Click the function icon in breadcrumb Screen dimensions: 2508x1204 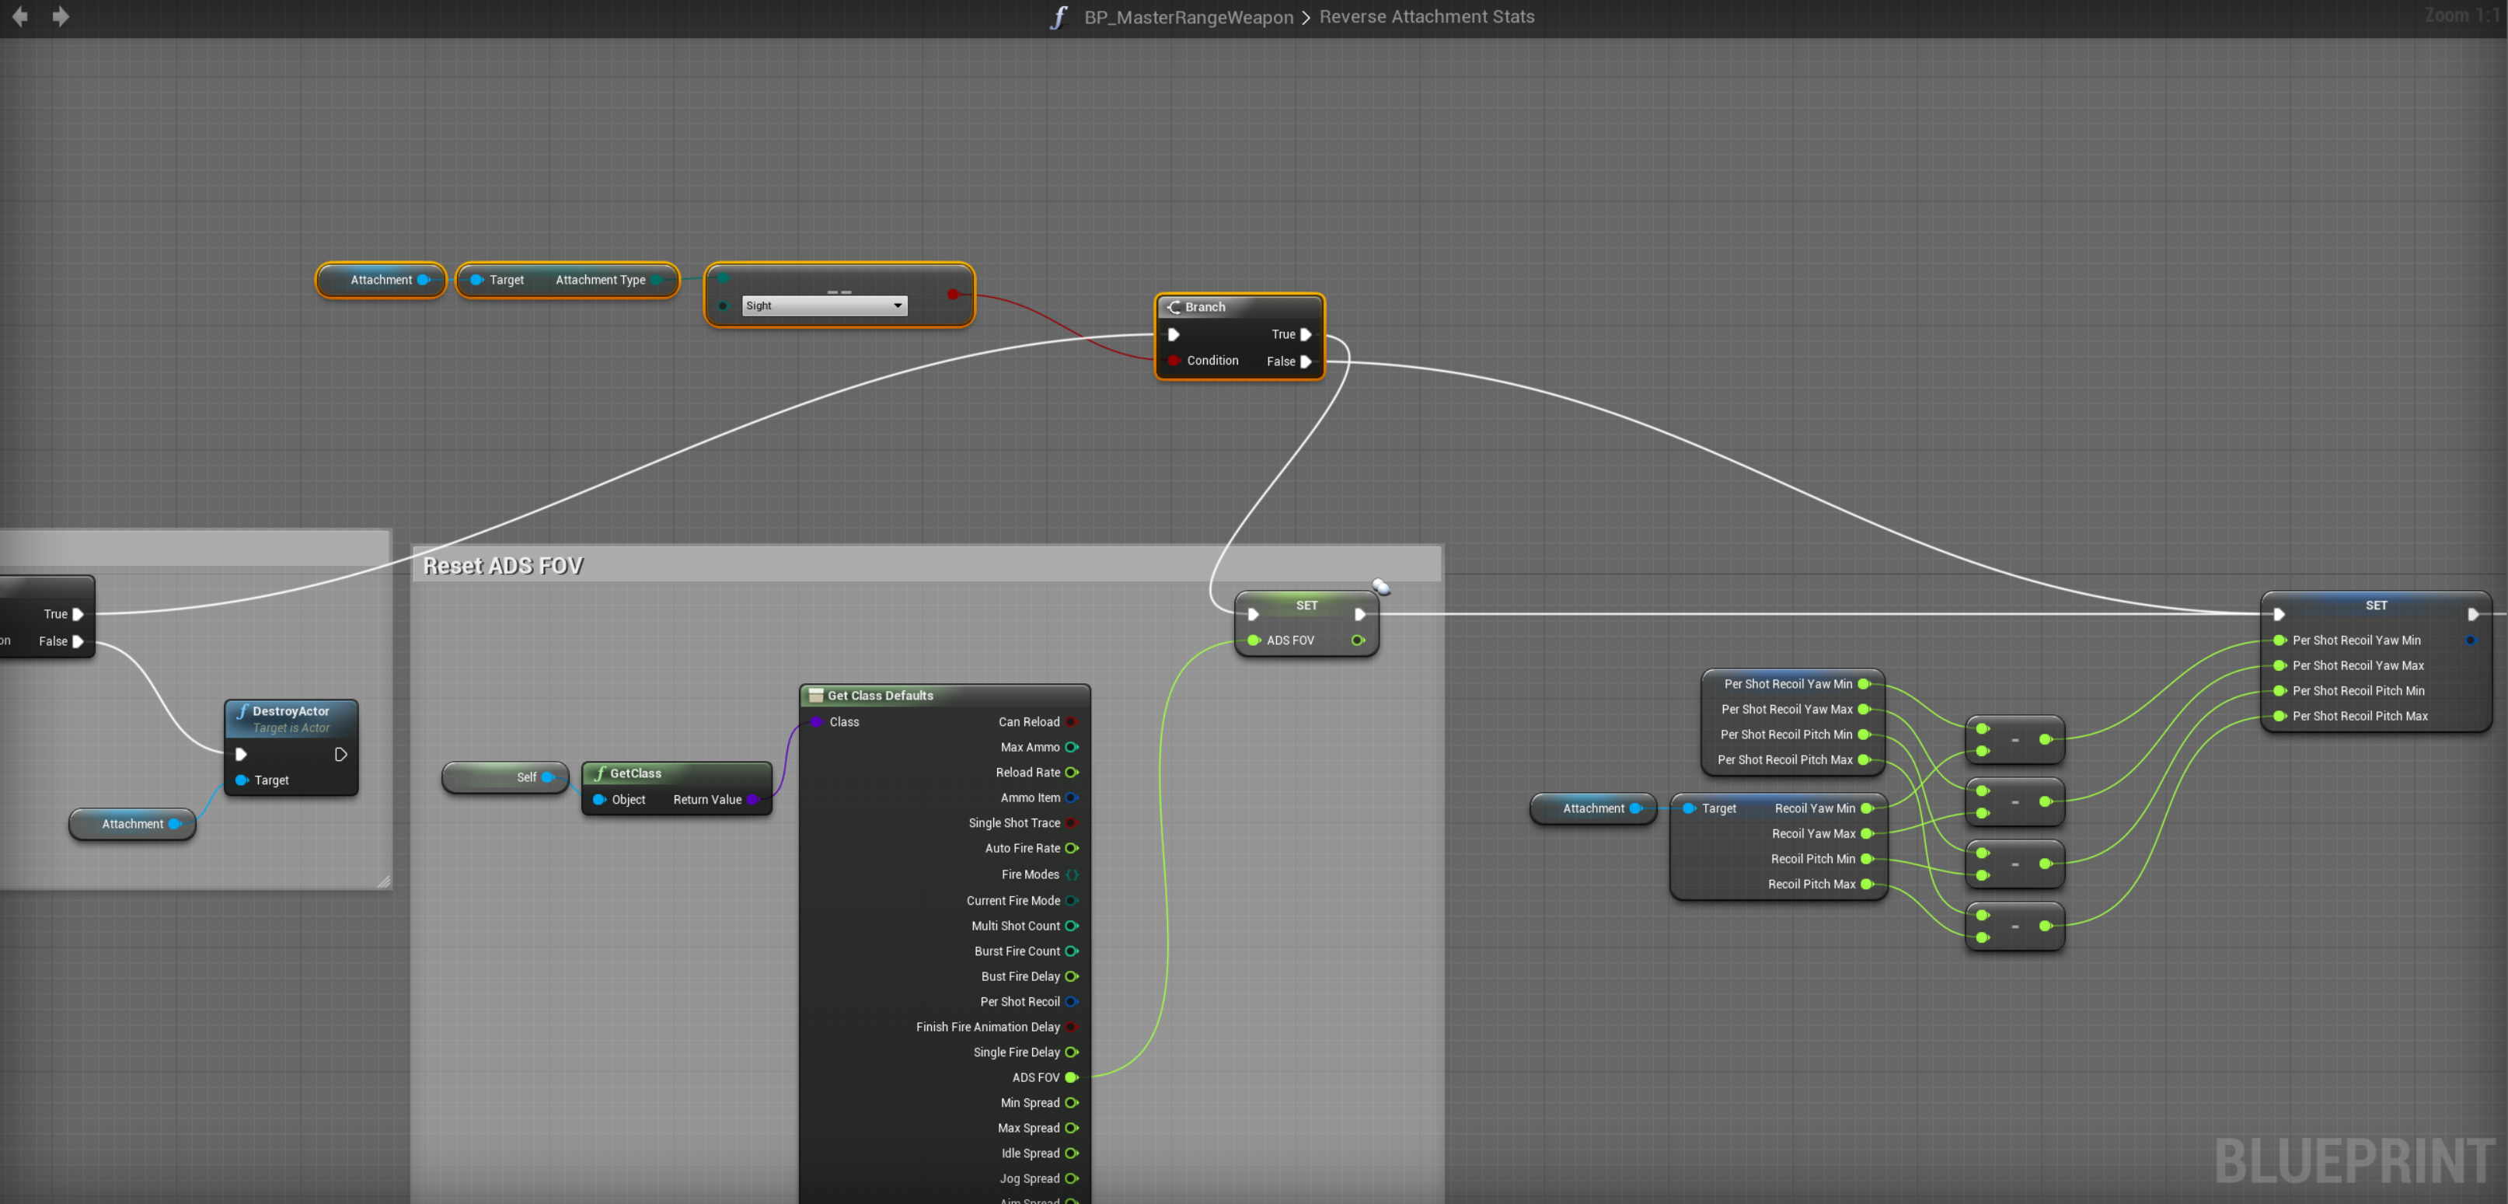coord(1059,18)
